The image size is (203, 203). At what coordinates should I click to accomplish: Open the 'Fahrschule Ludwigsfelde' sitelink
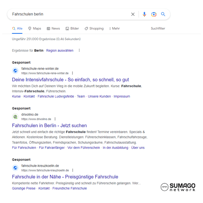(56, 96)
